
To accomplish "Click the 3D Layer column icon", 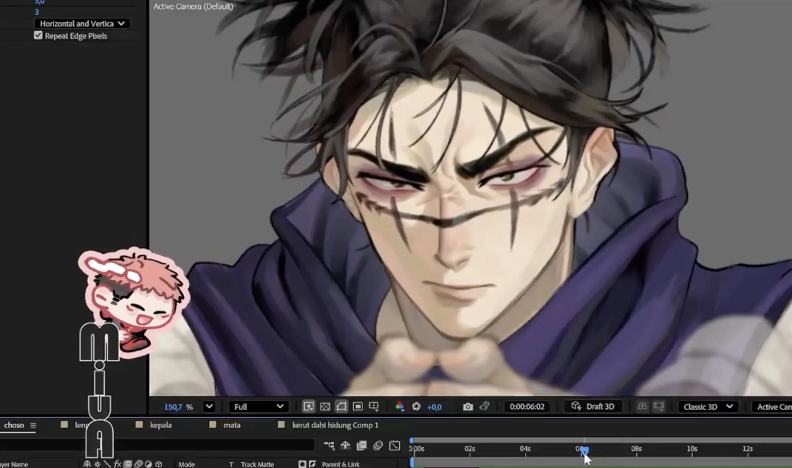I will [159, 464].
